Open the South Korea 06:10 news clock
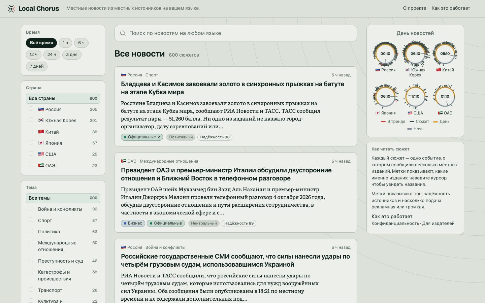485x303 pixels. coord(415,54)
